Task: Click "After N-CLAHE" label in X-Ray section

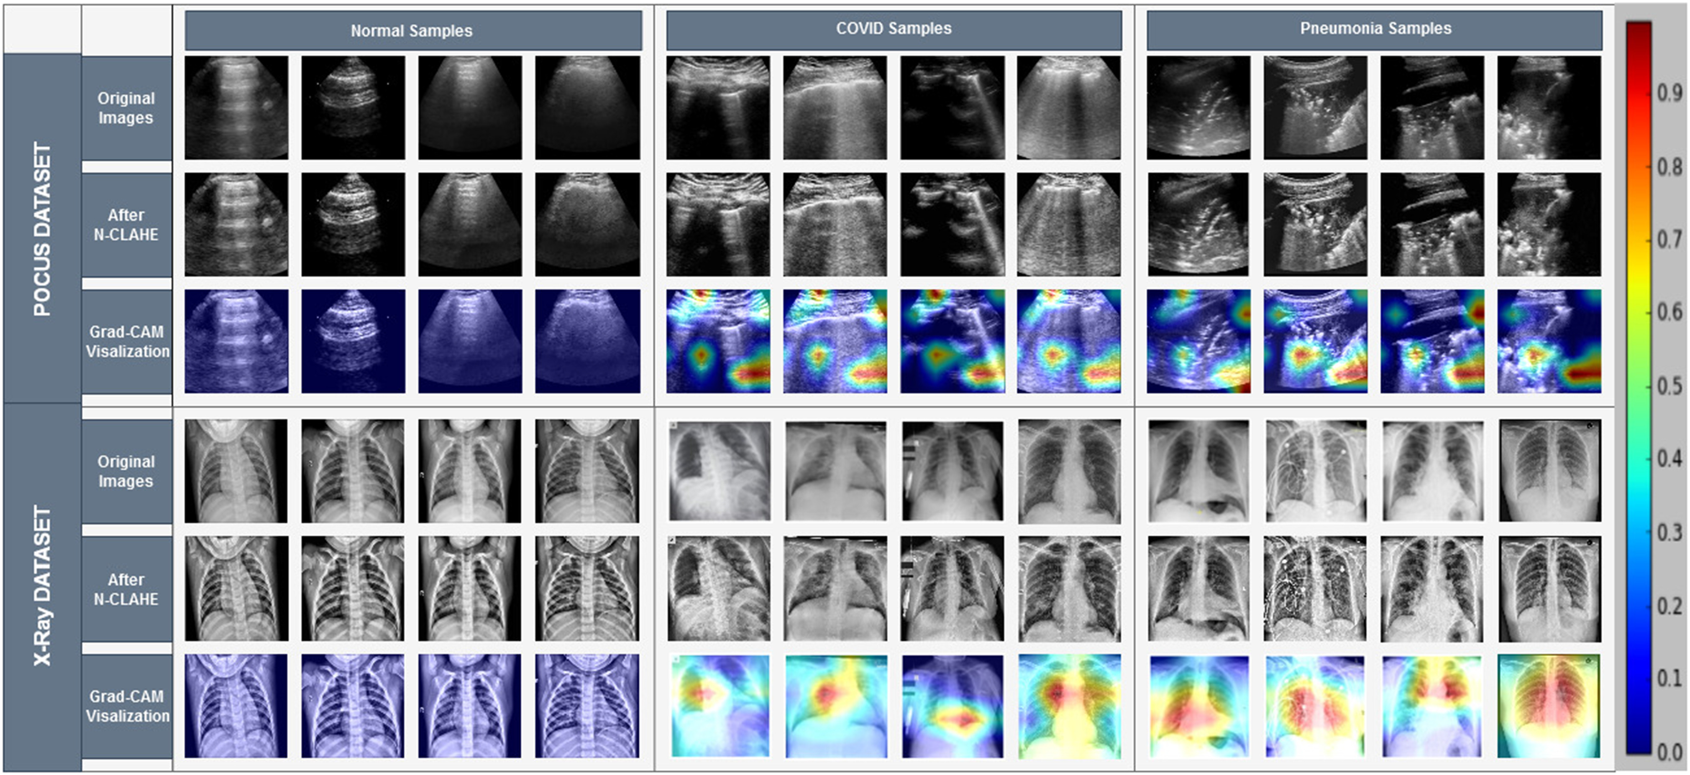Action: click(x=126, y=589)
